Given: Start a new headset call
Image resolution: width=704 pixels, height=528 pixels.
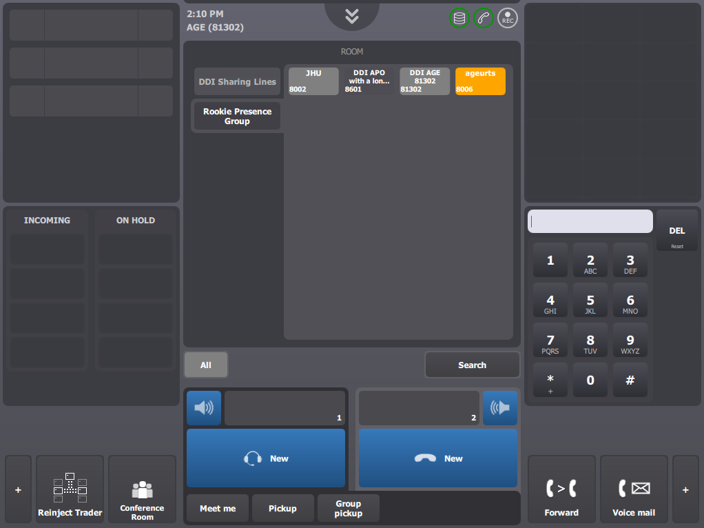Looking at the screenshot, I should 266,458.
